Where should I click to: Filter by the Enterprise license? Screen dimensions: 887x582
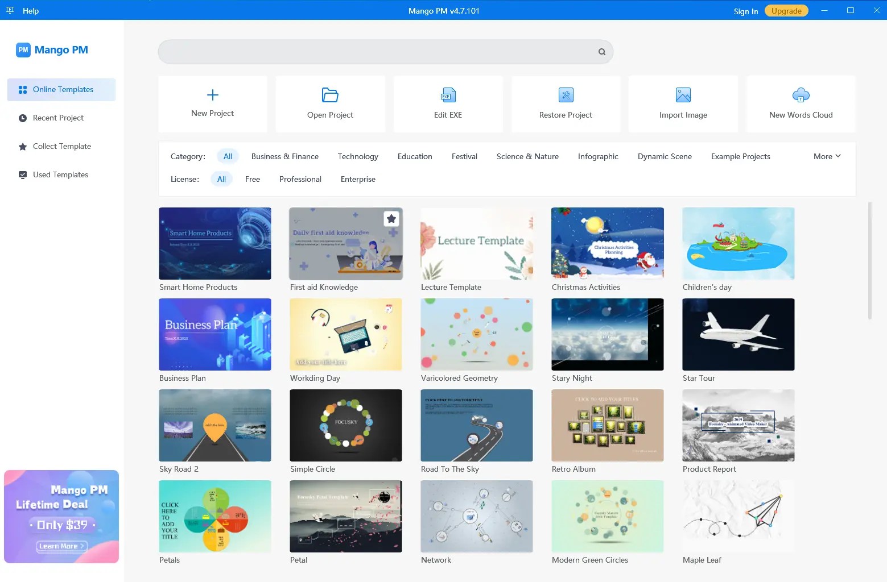click(358, 179)
